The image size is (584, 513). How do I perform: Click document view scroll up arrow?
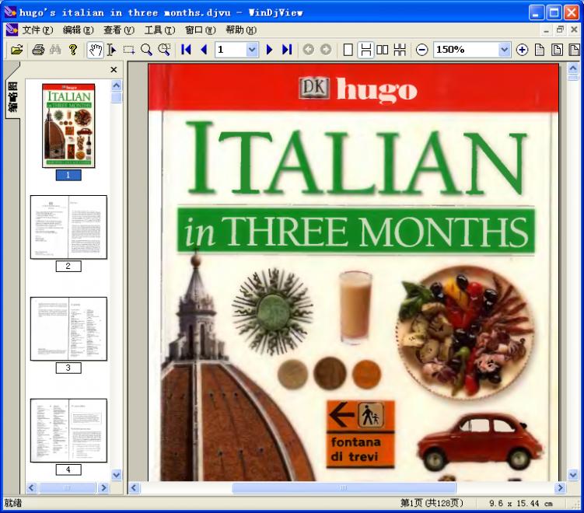(x=573, y=68)
